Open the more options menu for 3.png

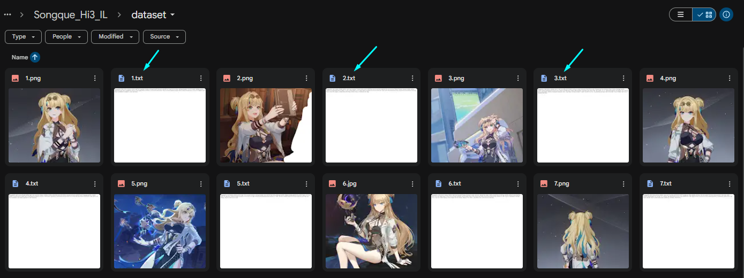click(x=518, y=78)
